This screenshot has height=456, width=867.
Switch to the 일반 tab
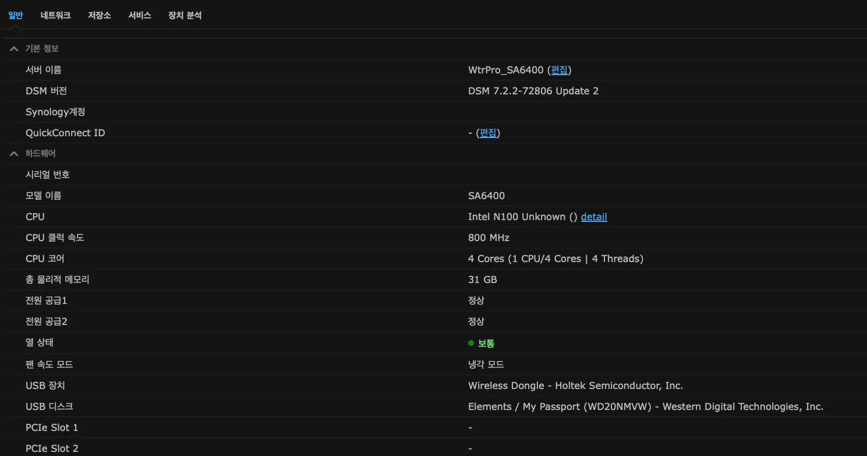click(x=15, y=16)
